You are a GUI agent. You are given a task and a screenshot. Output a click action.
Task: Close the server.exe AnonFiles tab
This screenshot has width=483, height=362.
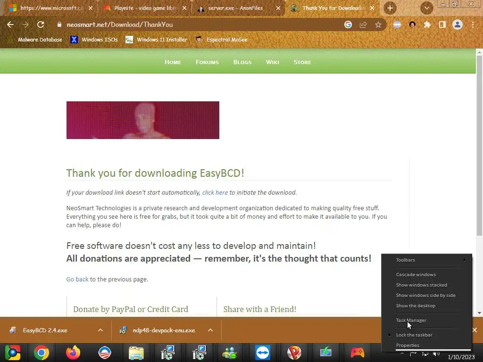tap(278, 8)
